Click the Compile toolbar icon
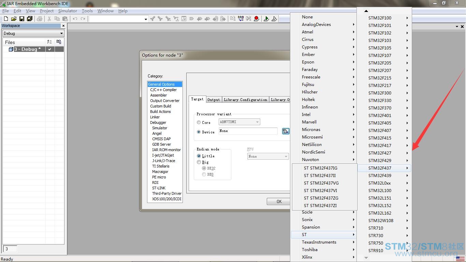This screenshot has width=466, height=262. coord(233,19)
